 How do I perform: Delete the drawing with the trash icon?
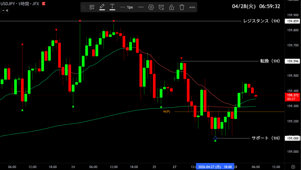(x=182, y=7)
